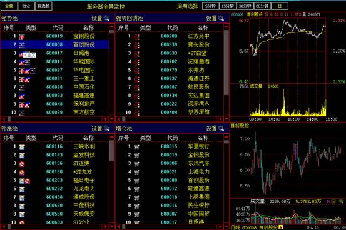
Task: Open settings magnifier icon for 增仓池
Action: pos(221,128)
